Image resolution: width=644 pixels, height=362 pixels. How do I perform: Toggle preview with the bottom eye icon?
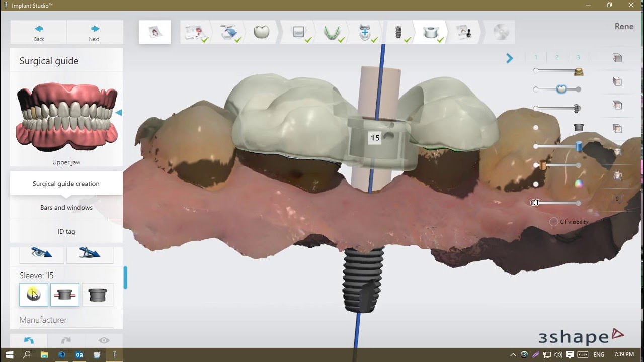(x=104, y=340)
